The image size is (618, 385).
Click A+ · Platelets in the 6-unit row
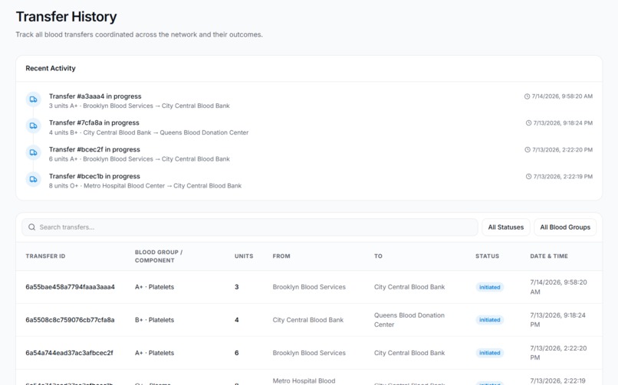click(155, 353)
